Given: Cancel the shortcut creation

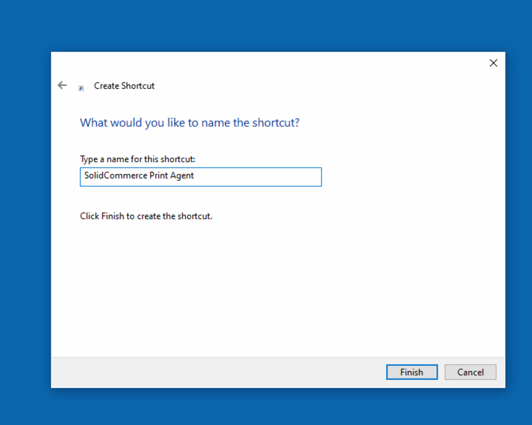Looking at the screenshot, I should coord(470,372).
